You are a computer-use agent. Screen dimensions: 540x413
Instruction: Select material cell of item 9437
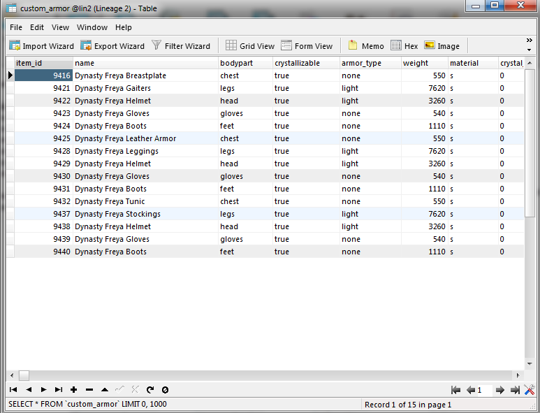473,214
